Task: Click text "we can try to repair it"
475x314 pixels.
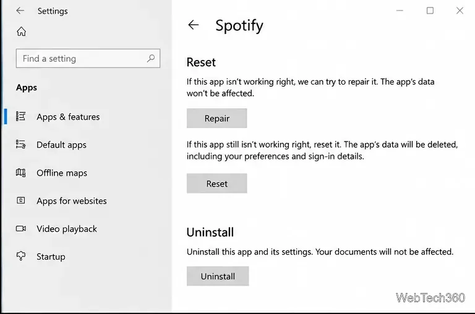Action: point(338,82)
